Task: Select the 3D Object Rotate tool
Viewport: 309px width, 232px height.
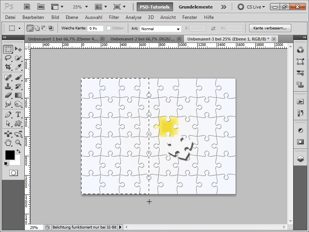Action: [x=8, y=134]
